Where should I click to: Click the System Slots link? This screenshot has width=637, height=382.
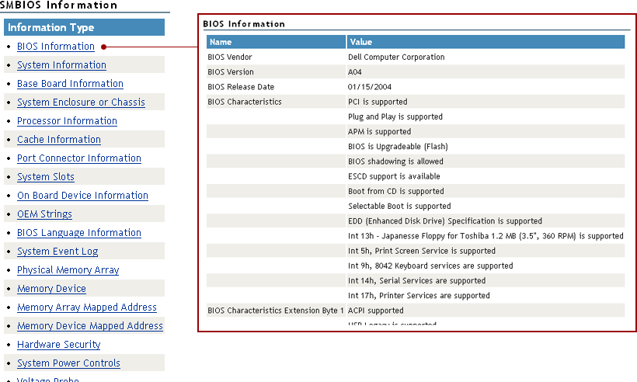[46, 177]
